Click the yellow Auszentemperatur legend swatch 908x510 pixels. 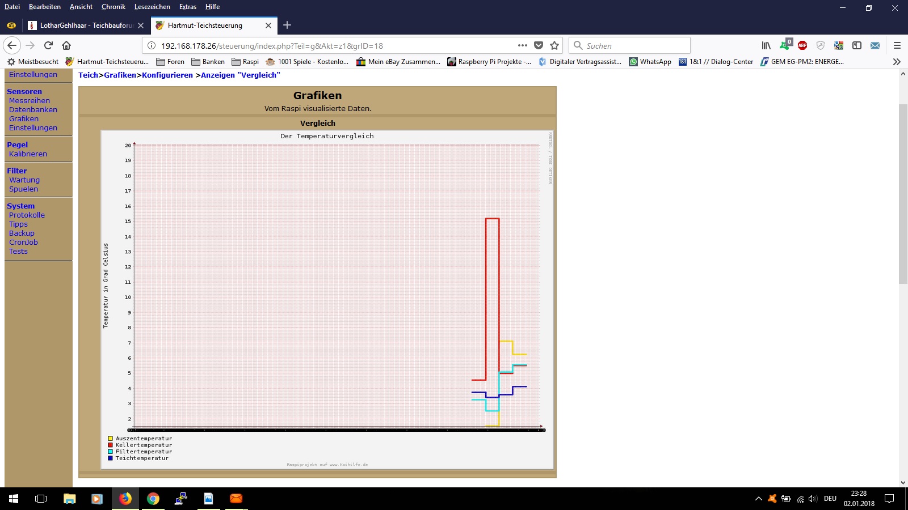110,439
